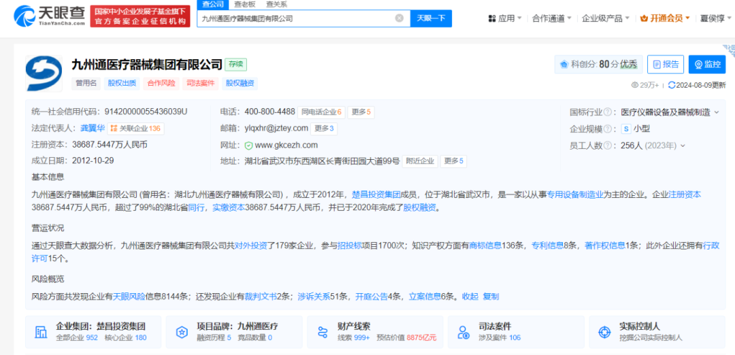Click the help icon beside 国标行业
This screenshot has width=735, height=355.
click(608, 112)
